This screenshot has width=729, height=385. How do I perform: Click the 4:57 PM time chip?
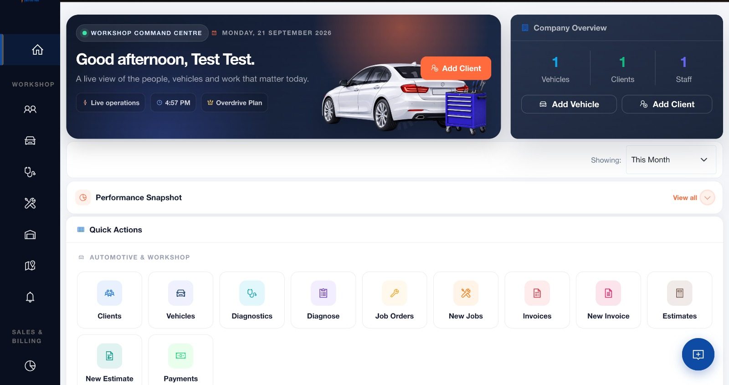point(173,103)
